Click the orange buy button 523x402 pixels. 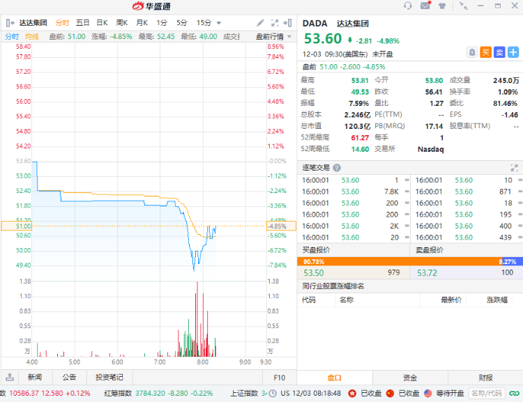(485, 52)
